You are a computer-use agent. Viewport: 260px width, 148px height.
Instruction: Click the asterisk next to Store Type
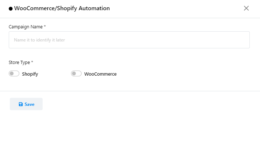[32, 62]
